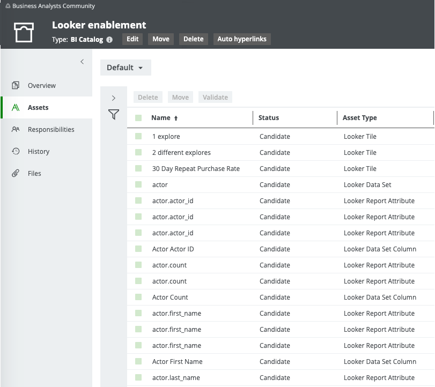Check the Actor Count row checkbox
Image resolution: width=435 pixels, height=387 pixels.
[138, 297]
